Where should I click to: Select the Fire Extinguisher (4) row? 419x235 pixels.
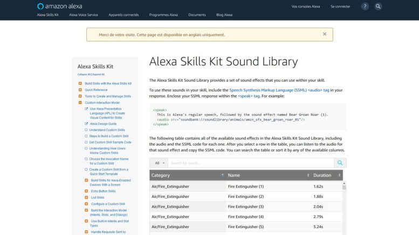[x=246, y=217]
